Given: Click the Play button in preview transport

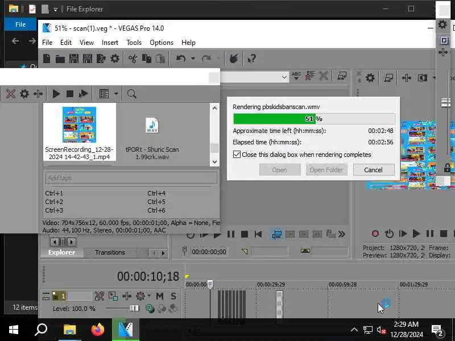Looking at the screenshot, I should 416,234.
